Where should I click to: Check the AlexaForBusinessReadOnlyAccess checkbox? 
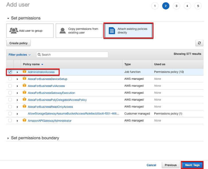[10, 107]
